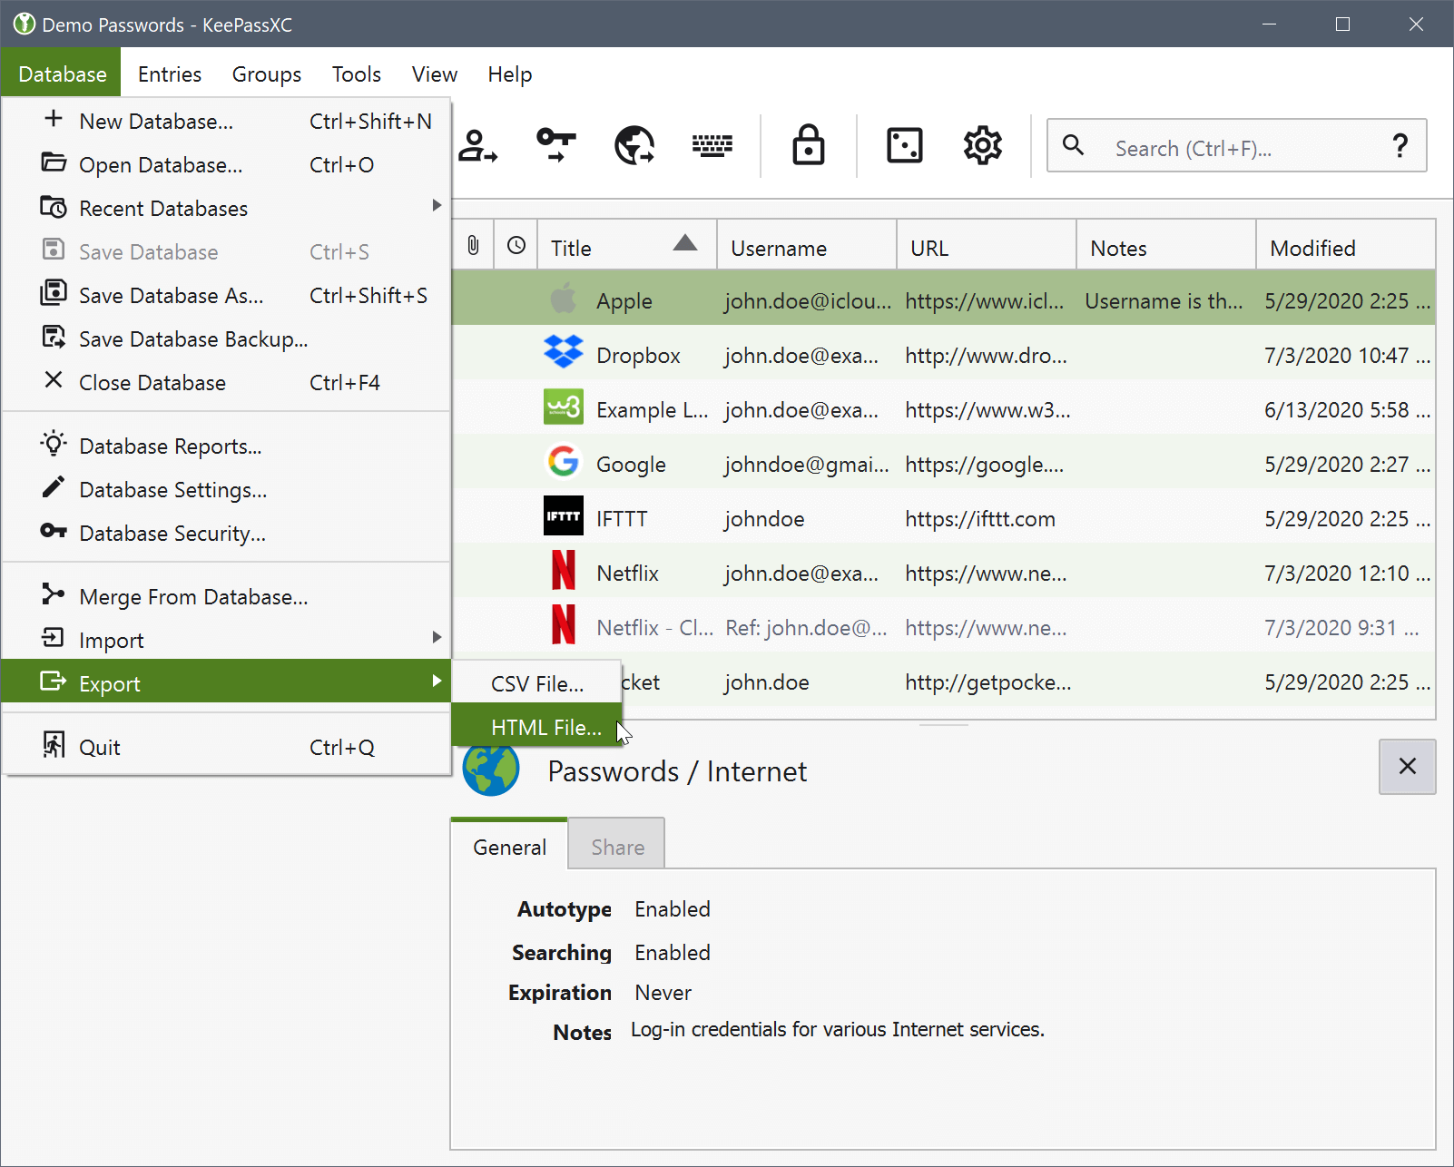Choose CSV File export option

click(536, 684)
